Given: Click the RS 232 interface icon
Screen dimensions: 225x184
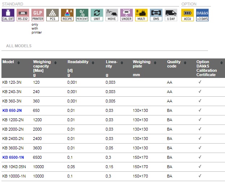Looking at the screenshot, I should (23, 15).
